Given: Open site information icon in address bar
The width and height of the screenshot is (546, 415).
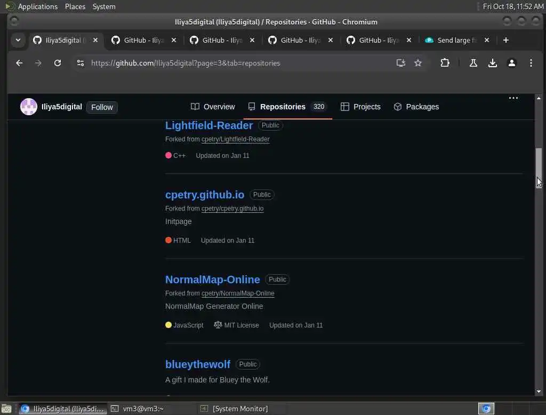Looking at the screenshot, I should point(81,63).
